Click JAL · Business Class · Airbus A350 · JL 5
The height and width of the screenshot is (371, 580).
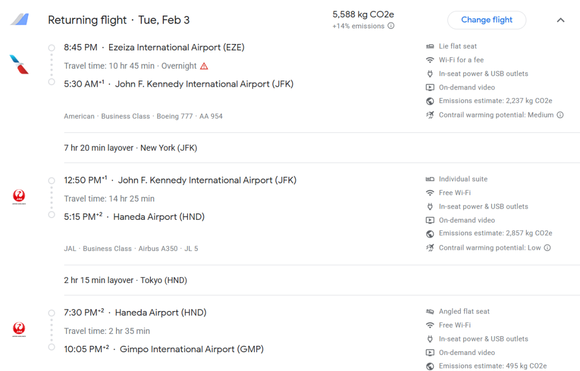pyautogui.click(x=131, y=249)
